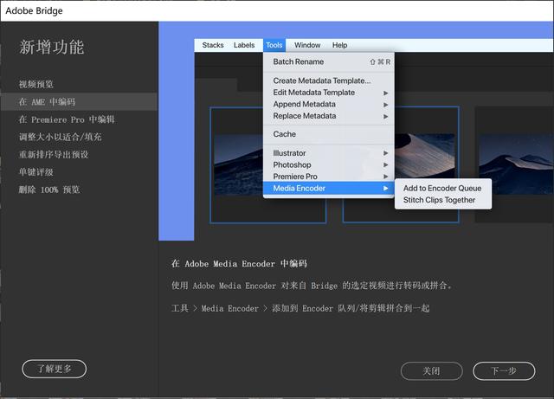Click the 工具 > Media Encoder path text
554x399 pixels.
[x=300, y=308]
